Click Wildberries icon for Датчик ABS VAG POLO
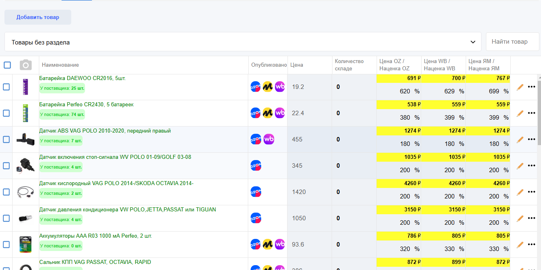The height and width of the screenshot is (270, 541). point(269,139)
